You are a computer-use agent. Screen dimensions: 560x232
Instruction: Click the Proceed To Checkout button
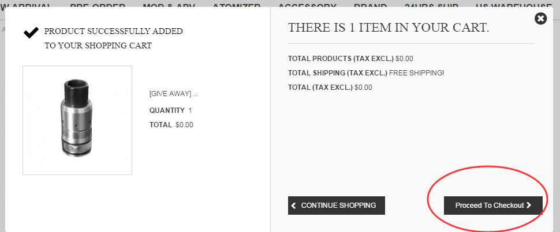pos(493,206)
